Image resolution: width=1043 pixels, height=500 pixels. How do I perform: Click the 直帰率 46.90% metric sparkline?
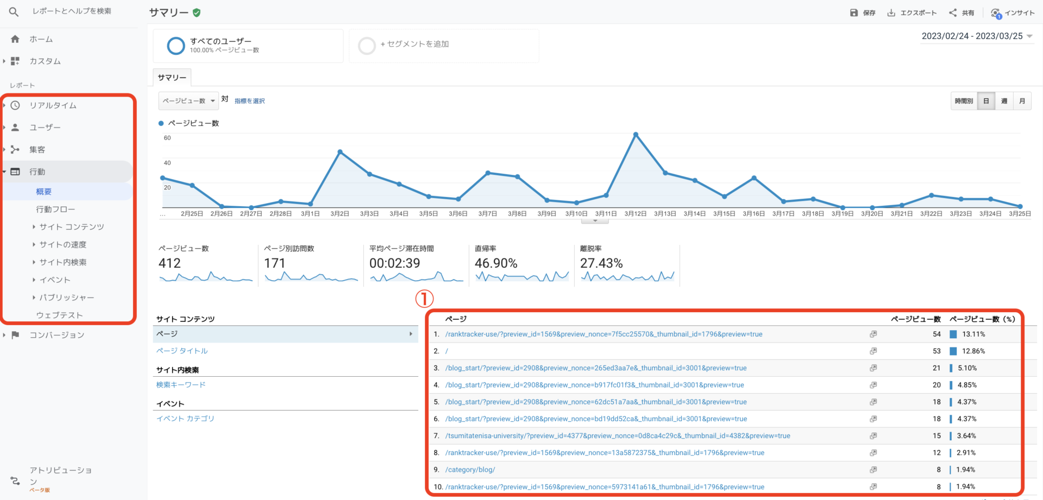(522, 277)
